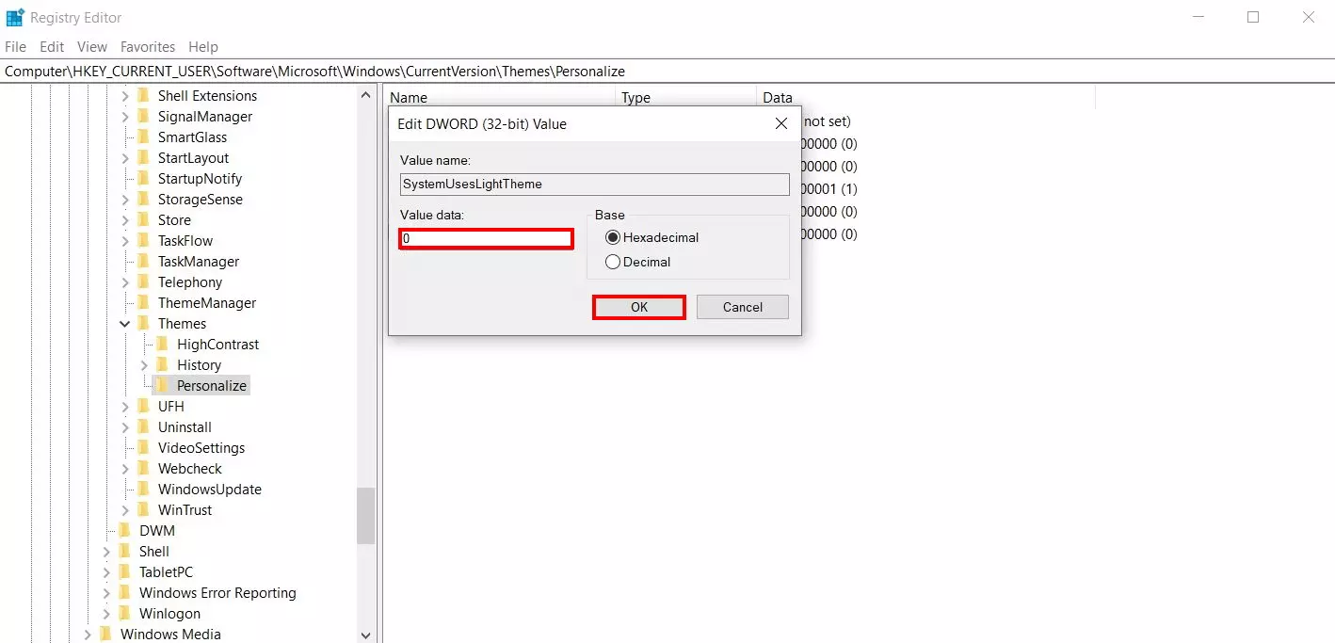Open the View menu
The image size is (1335, 643).
[x=92, y=46]
